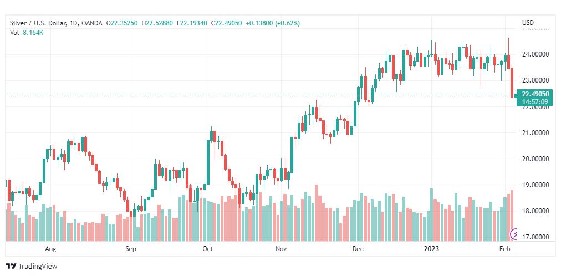Open the USD currency selector
The image size is (561, 276).
(x=528, y=22)
